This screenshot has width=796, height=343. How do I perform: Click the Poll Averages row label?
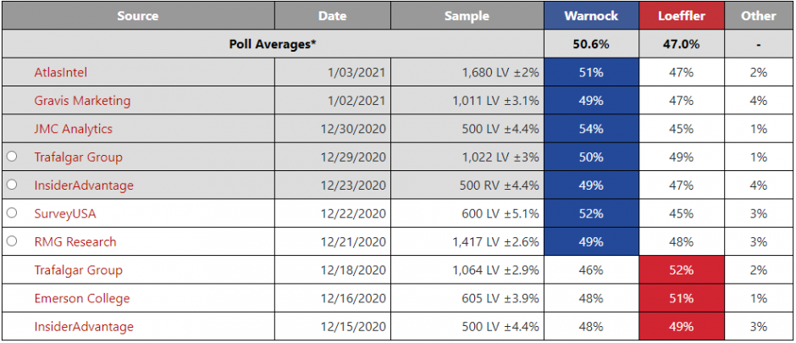273,44
